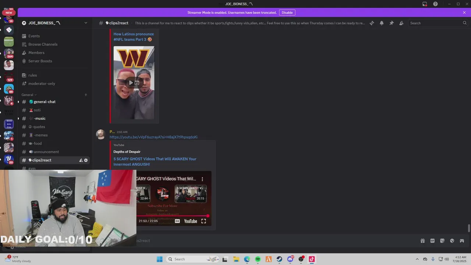This screenshot has height=265, width=471.
Task: Send a gift with the gift icon
Action: 422,241
